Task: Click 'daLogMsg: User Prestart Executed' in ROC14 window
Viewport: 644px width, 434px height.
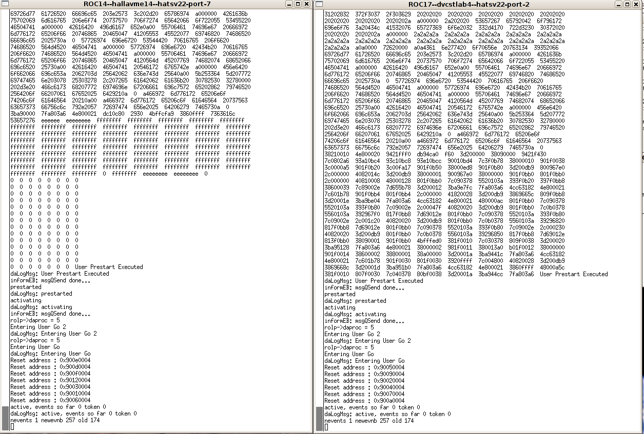Action: [x=60, y=274]
